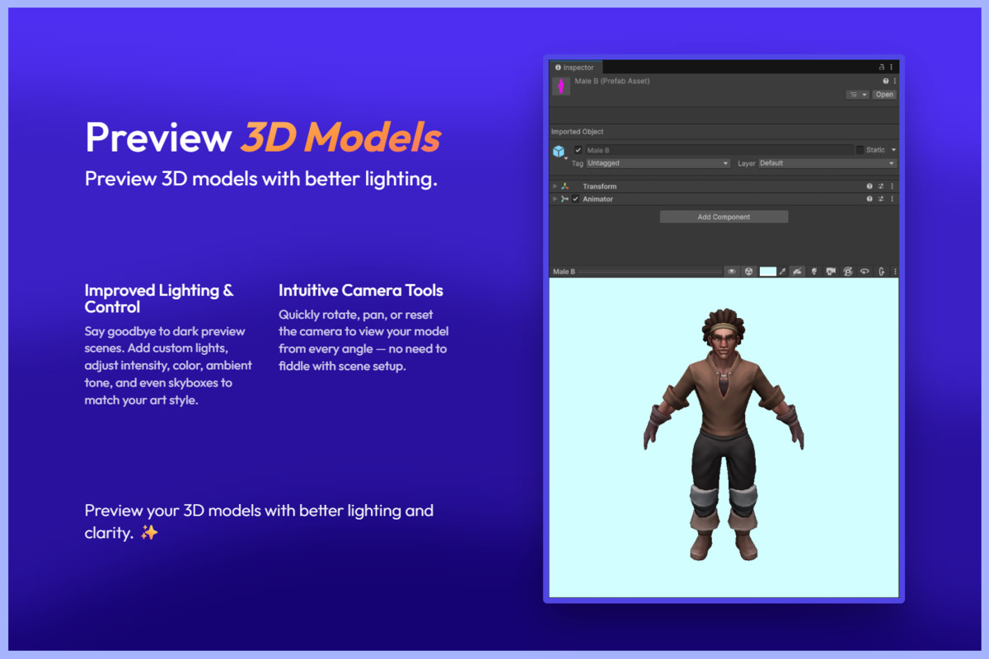Screen dimensions: 989x659
Task: Open help for the Transform component
Action: pyautogui.click(x=869, y=186)
